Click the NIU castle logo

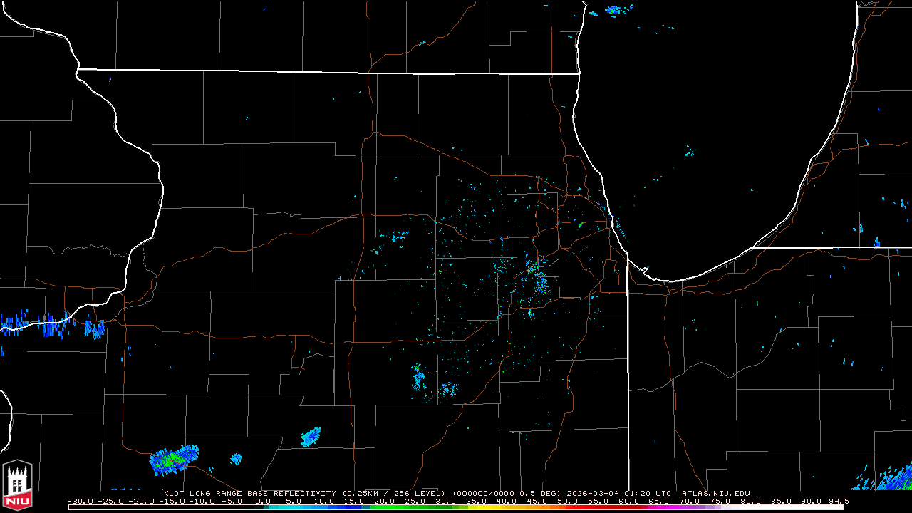click(x=17, y=487)
